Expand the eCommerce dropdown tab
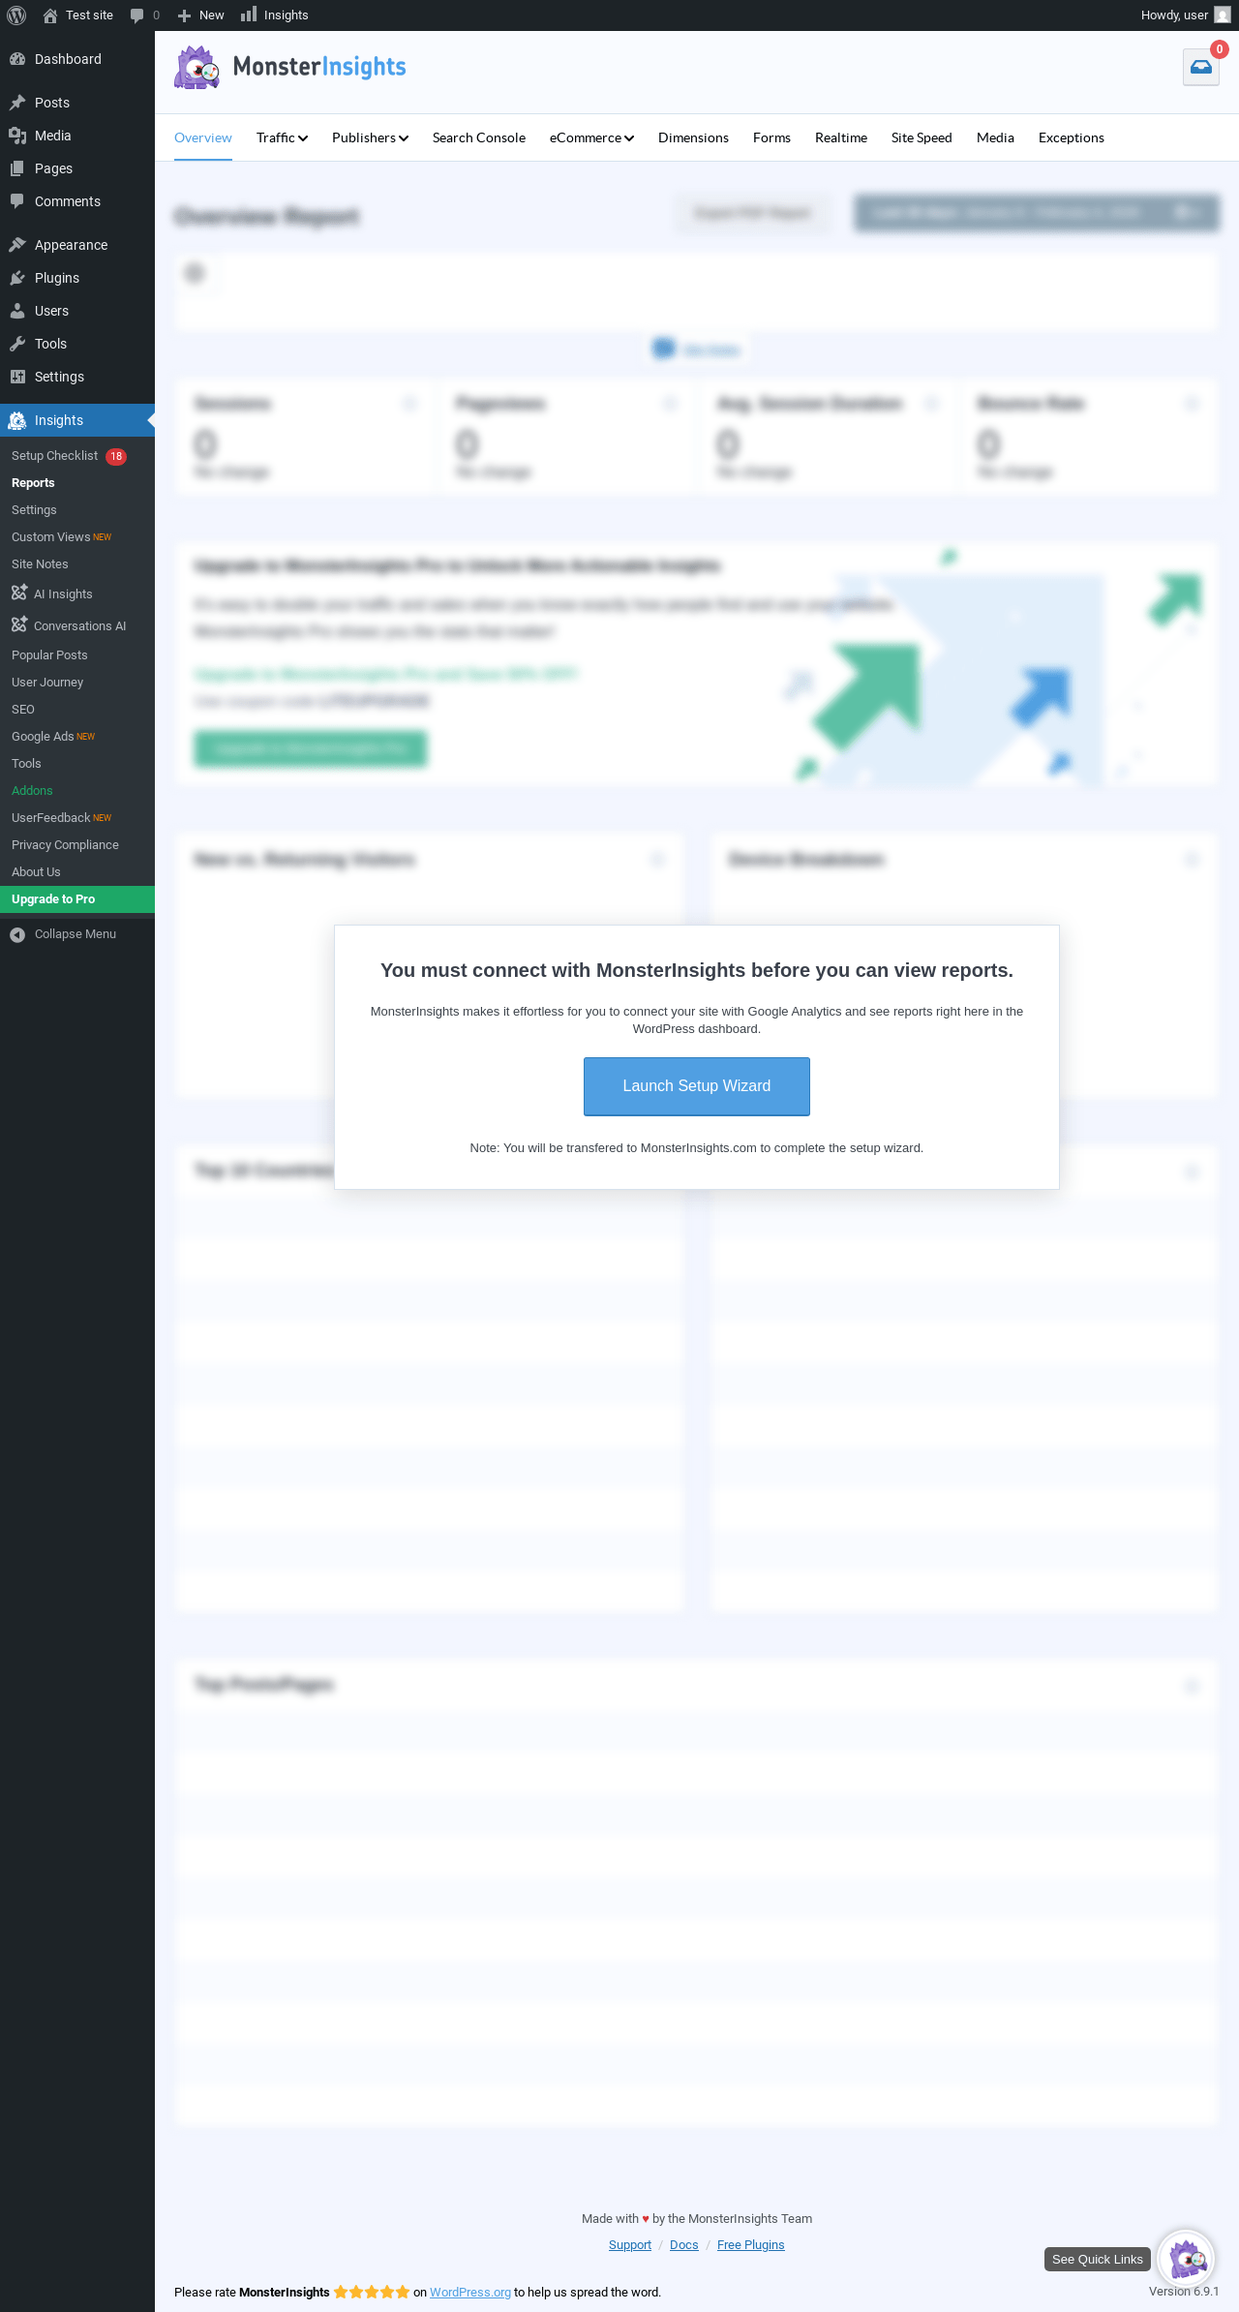This screenshot has height=2312, width=1239. (591, 137)
